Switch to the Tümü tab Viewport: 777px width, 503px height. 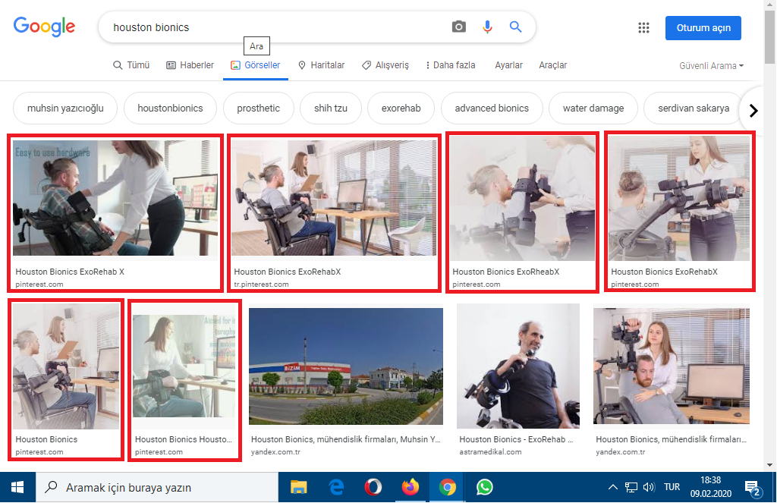click(131, 65)
